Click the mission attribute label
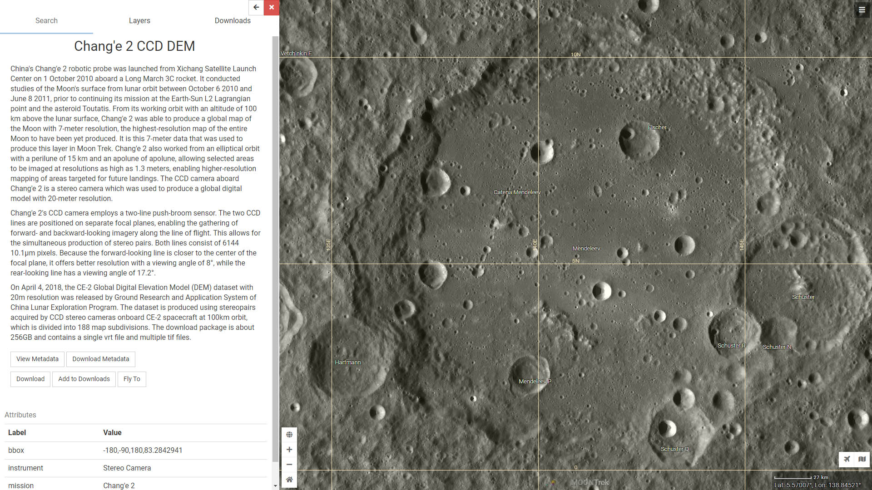 pos(21,486)
